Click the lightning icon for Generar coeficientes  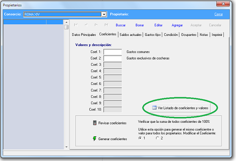tap(94, 139)
